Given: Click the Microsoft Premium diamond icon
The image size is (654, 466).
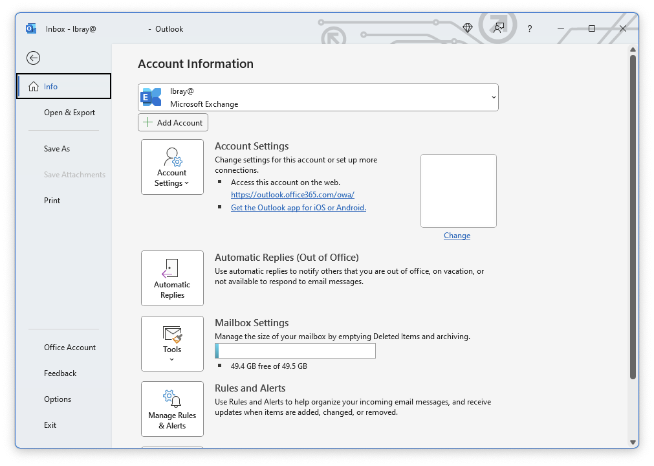Looking at the screenshot, I should coord(468,28).
